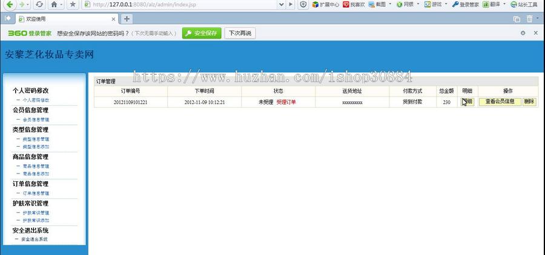Click the browser back arrow button
This screenshot has width=545, height=255.
tap(10, 4)
